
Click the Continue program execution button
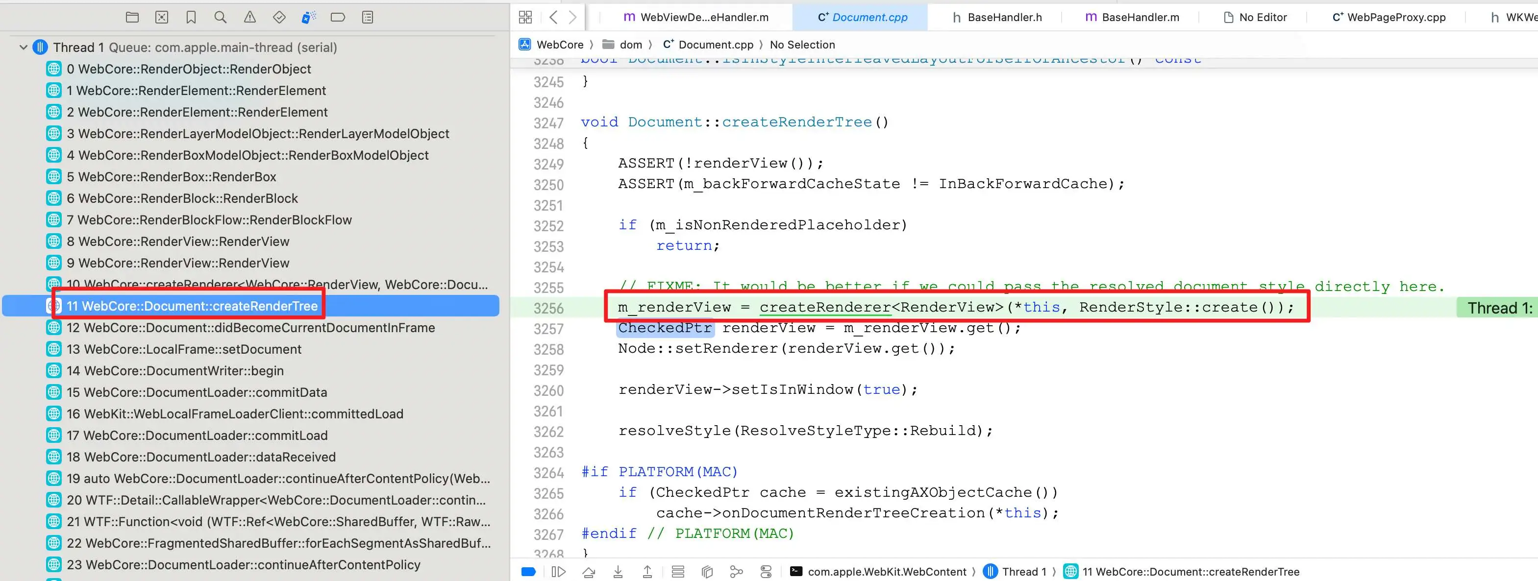click(558, 572)
